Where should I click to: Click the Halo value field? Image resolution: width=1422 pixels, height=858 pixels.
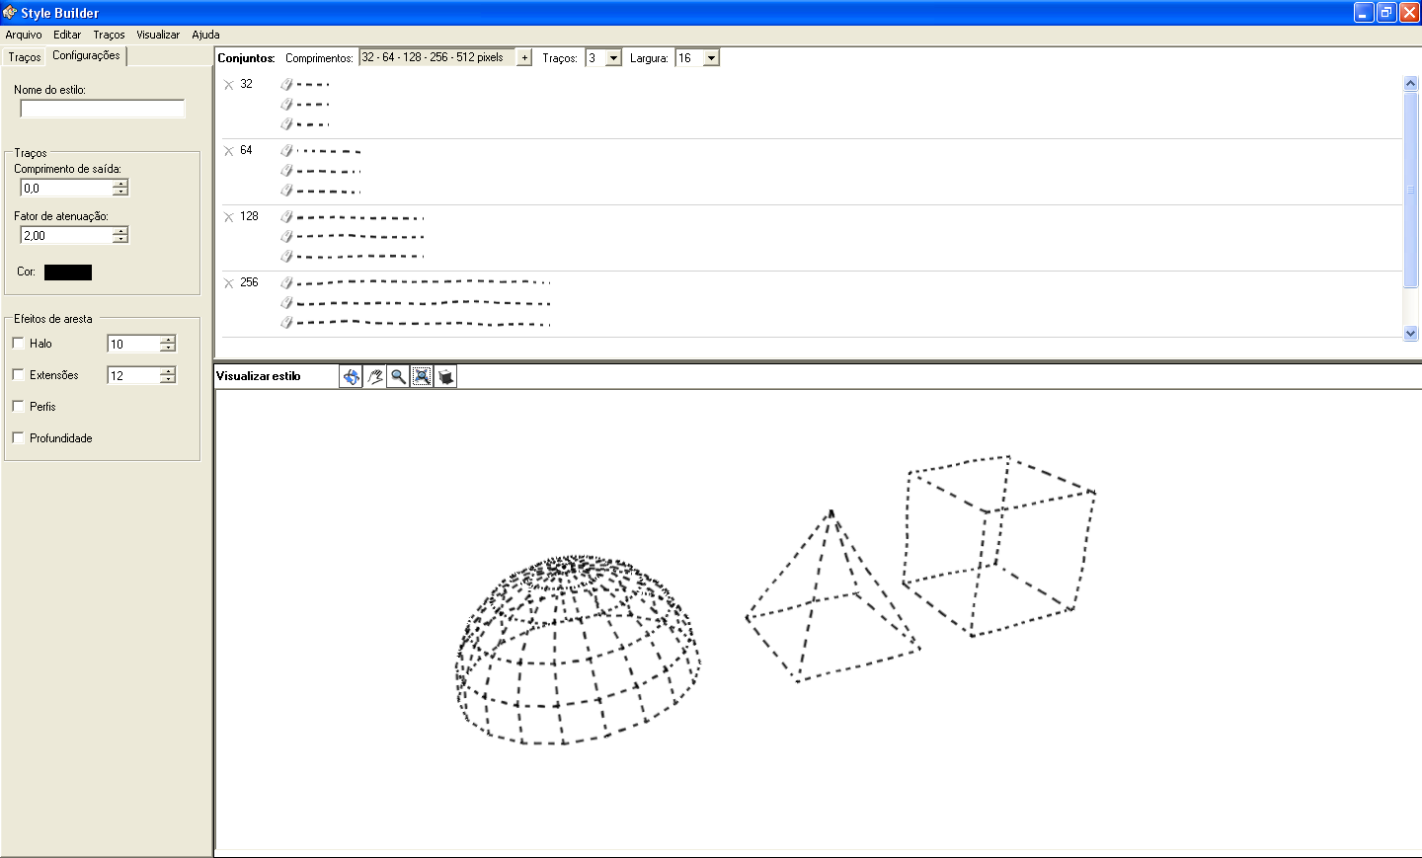point(133,344)
